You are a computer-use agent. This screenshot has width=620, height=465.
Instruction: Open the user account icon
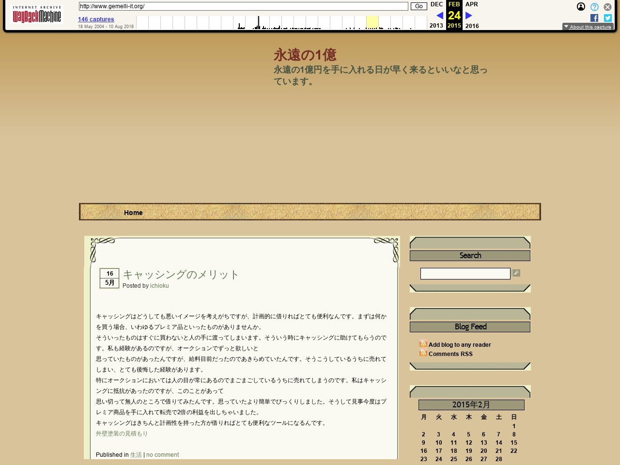pyautogui.click(x=581, y=7)
